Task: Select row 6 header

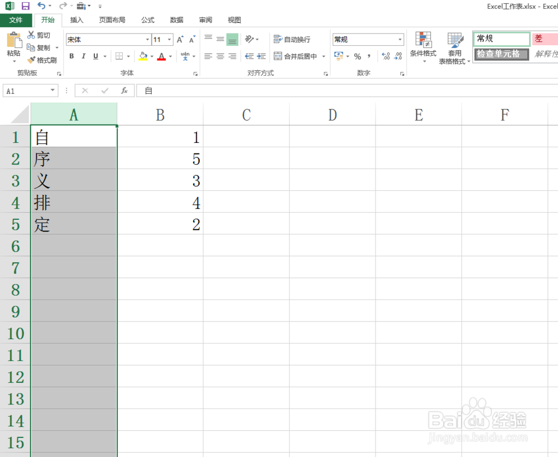Action: [15, 246]
